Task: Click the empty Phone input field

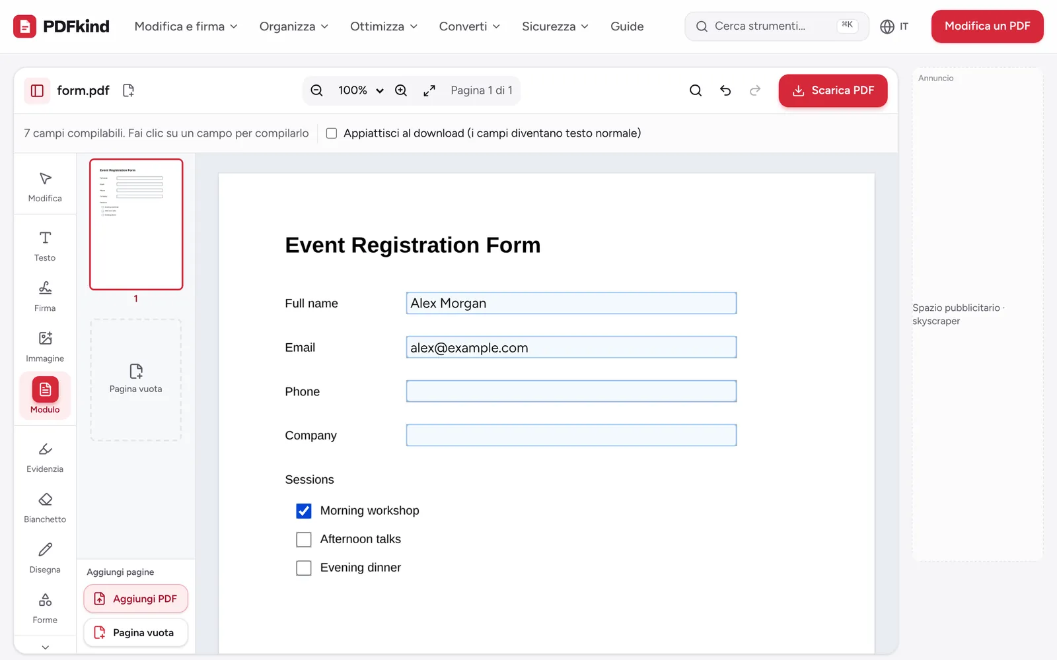Action: (571, 391)
